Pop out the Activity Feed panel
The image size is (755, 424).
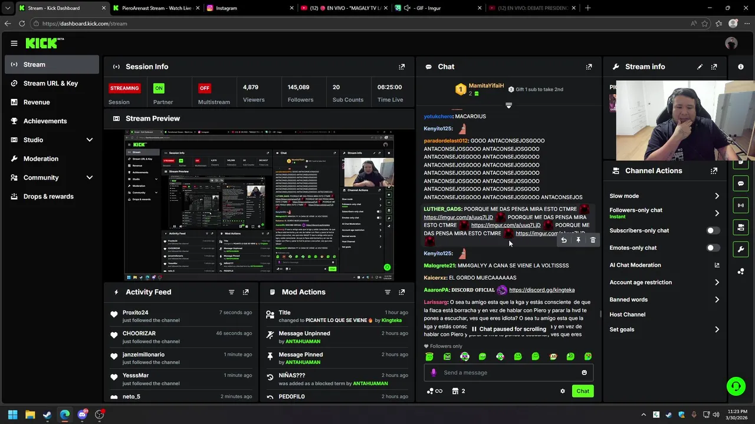(x=246, y=292)
